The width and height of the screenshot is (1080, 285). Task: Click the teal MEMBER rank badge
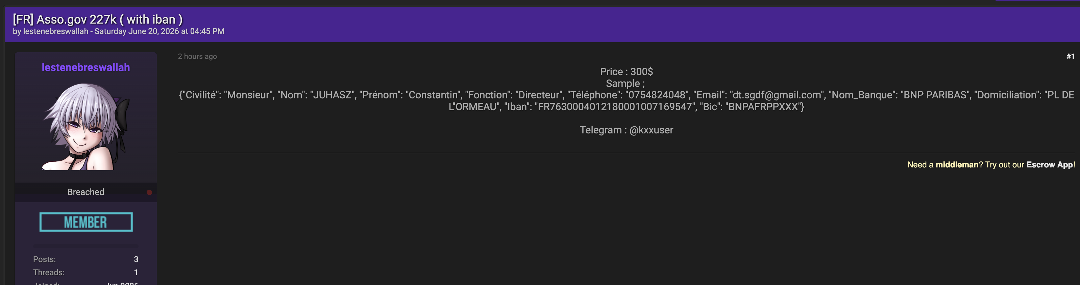(86, 222)
